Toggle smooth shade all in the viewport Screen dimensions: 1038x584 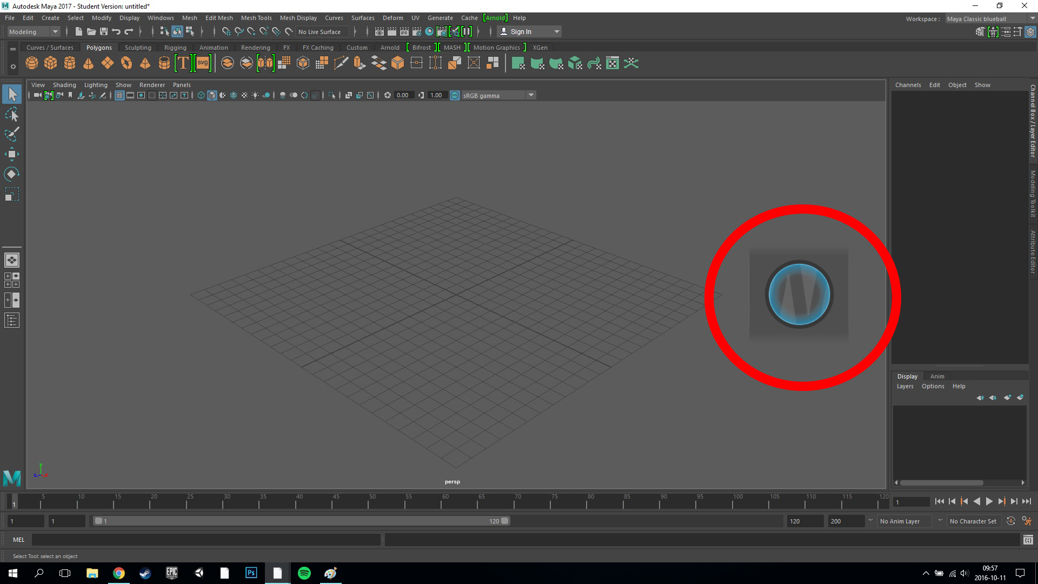pos(212,95)
